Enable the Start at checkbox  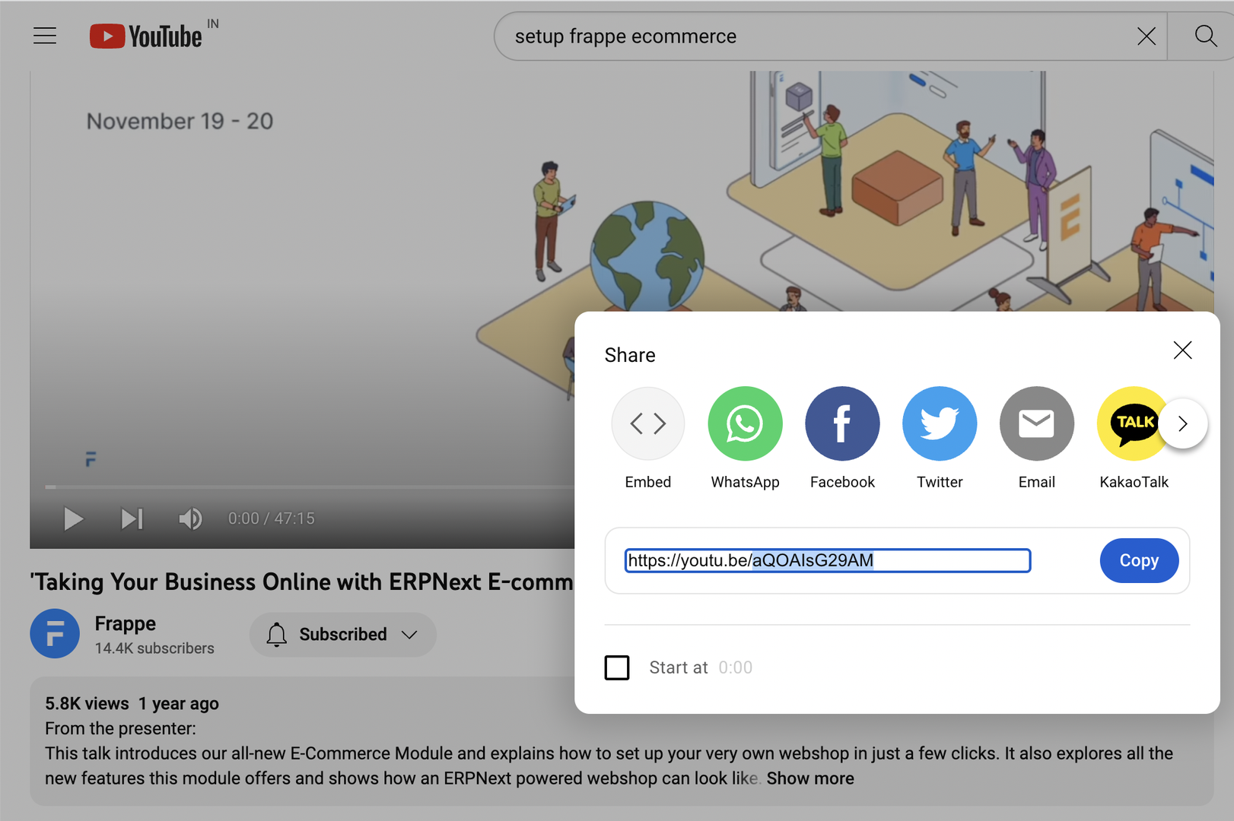617,667
